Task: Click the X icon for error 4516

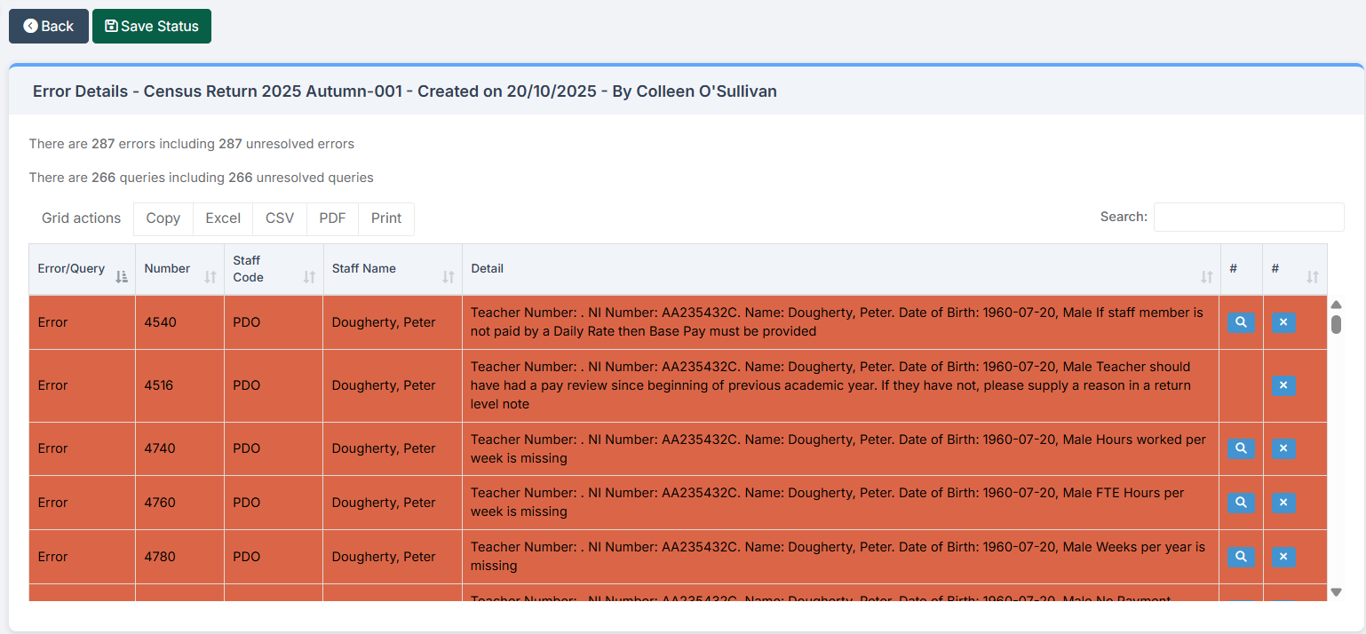Action: pyautogui.click(x=1283, y=385)
